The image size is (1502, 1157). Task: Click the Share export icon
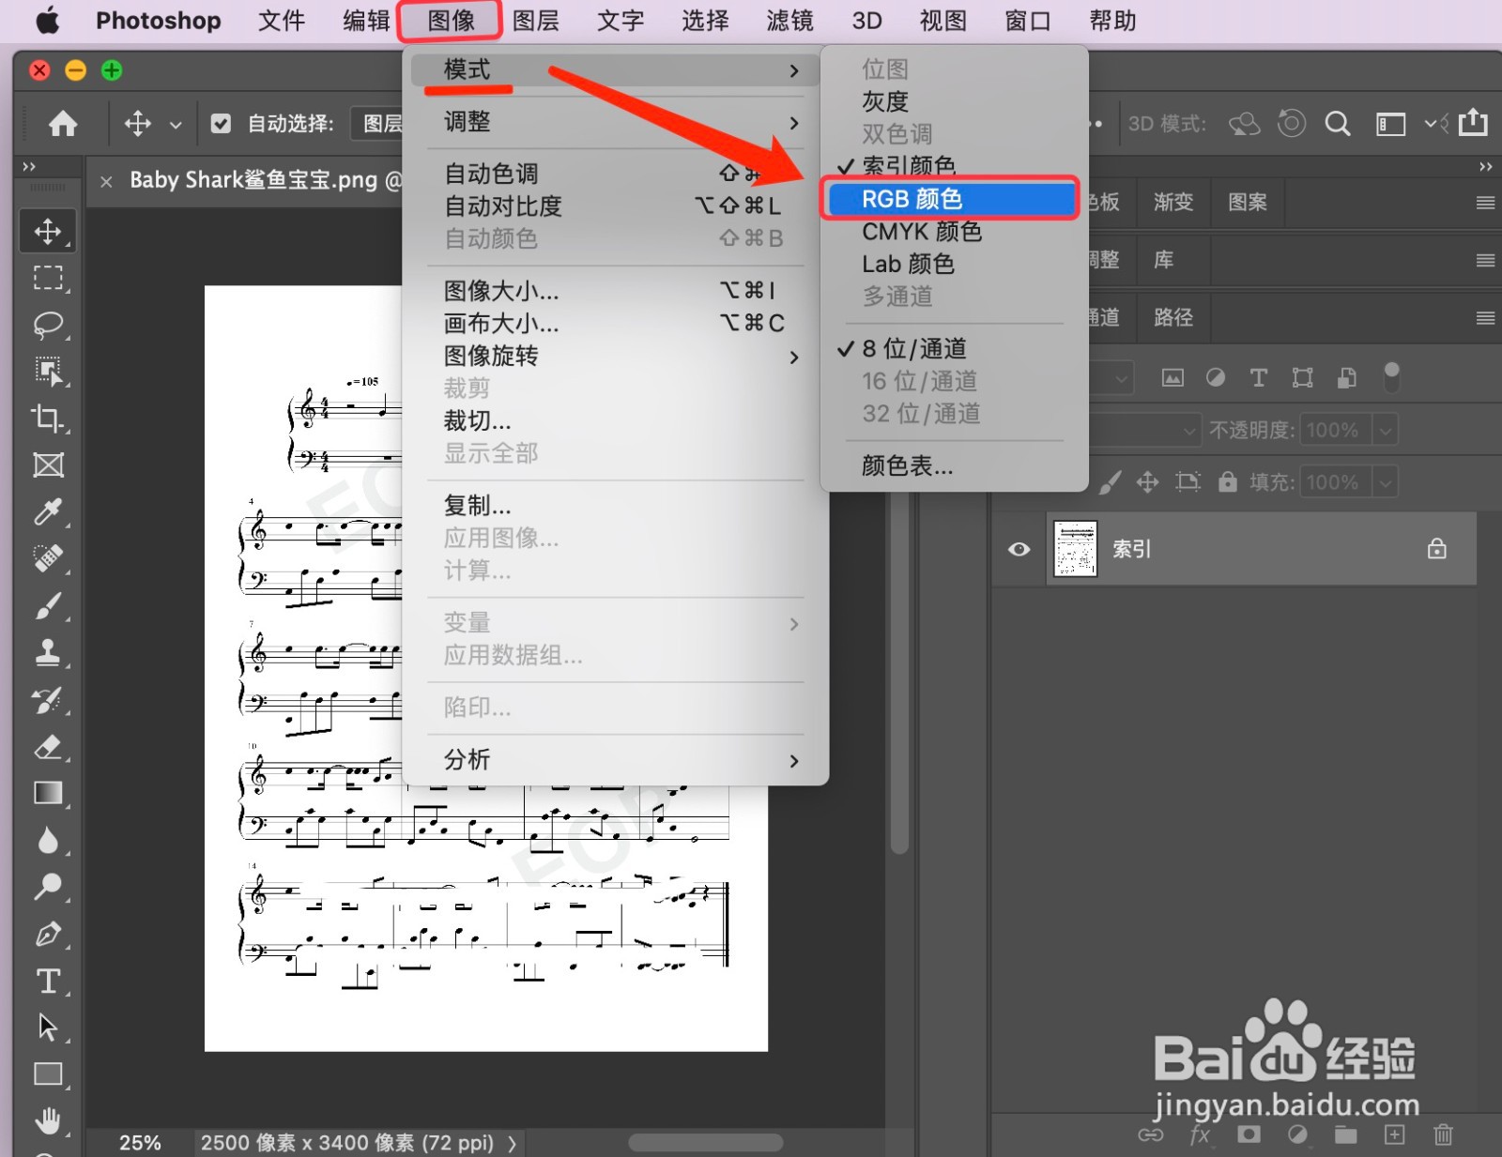[1473, 123]
